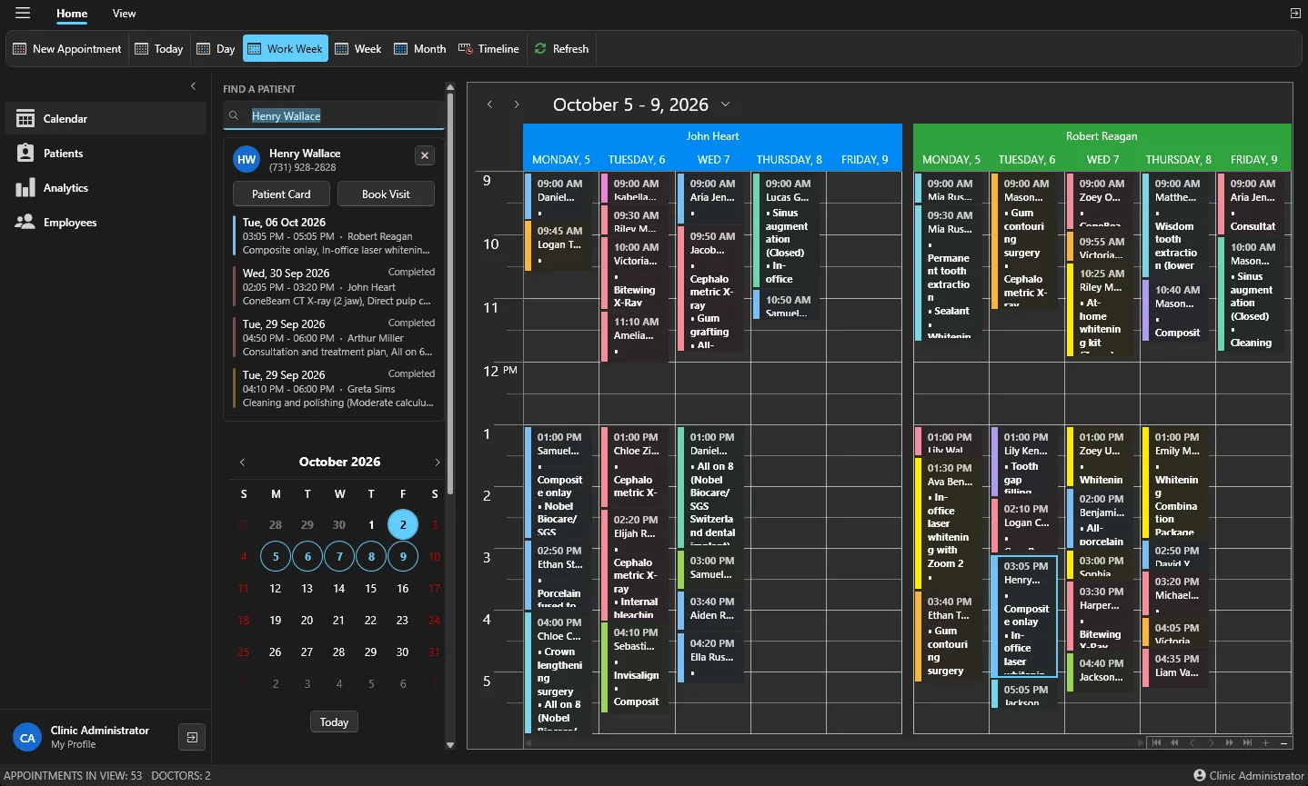Open Daniel's 09:00 AM Monday appointment
1308x786 pixels.
click(559, 195)
